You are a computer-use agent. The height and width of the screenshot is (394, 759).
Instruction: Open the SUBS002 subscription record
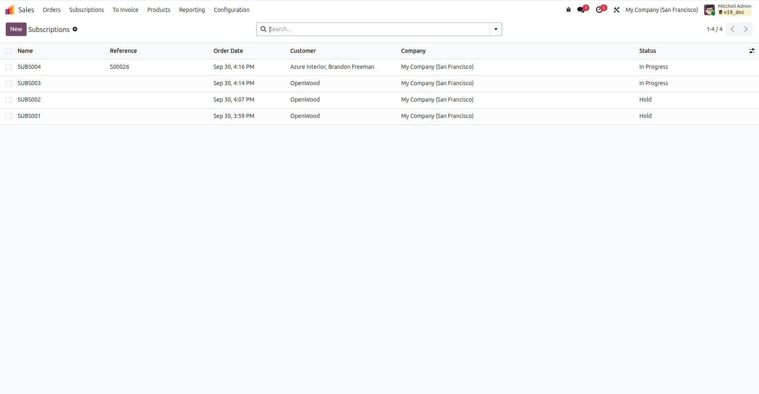pos(29,100)
